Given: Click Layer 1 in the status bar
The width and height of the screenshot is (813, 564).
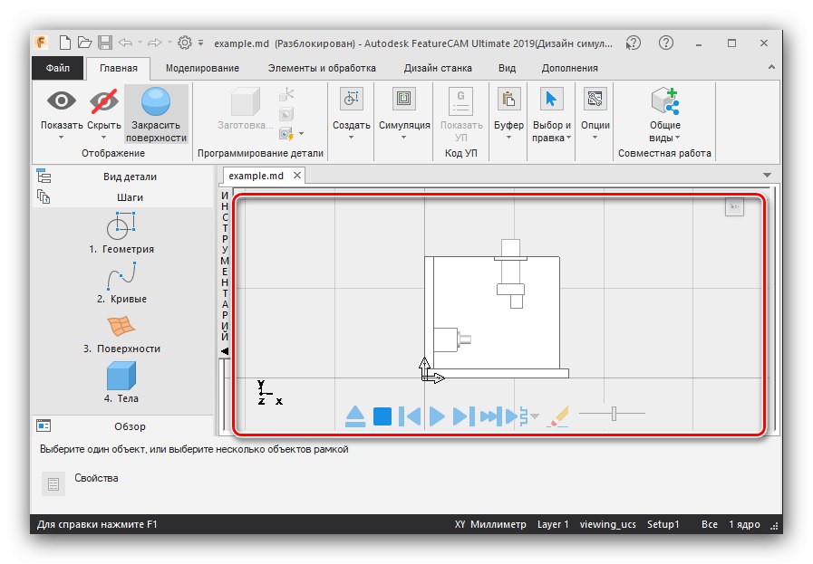Looking at the screenshot, I should (553, 524).
